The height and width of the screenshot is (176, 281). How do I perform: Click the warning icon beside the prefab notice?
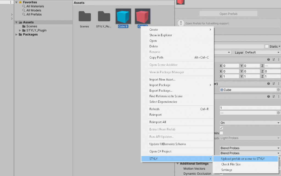click(181, 23)
